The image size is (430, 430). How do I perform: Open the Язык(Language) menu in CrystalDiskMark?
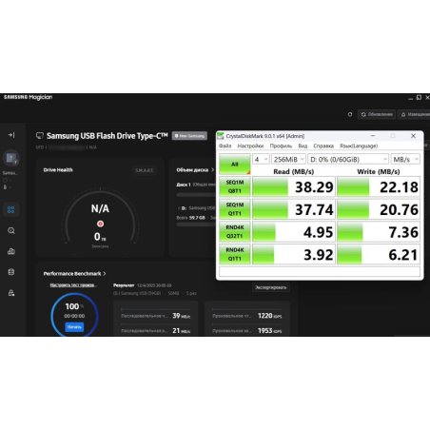coord(359,146)
